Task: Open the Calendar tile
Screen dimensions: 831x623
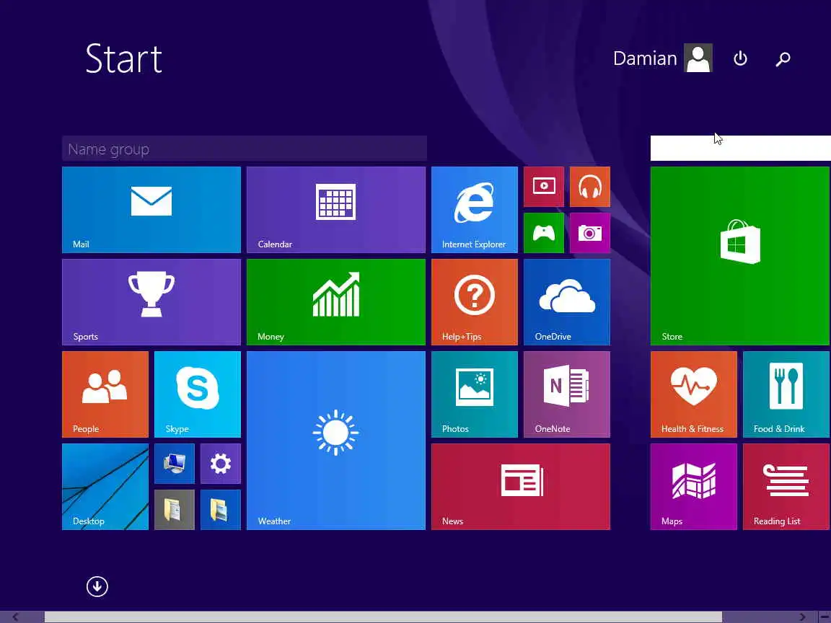Action: (x=335, y=210)
